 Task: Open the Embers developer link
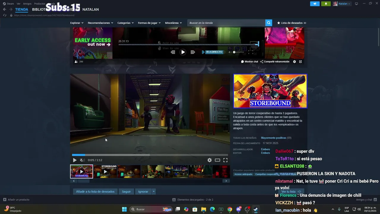[265, 149]
